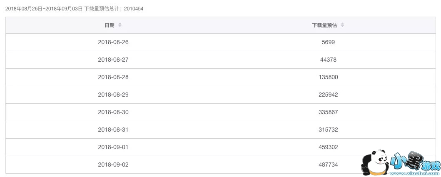Click the 日期 column header label
This screenshot has width=441, height=177.
pos(109,25)
